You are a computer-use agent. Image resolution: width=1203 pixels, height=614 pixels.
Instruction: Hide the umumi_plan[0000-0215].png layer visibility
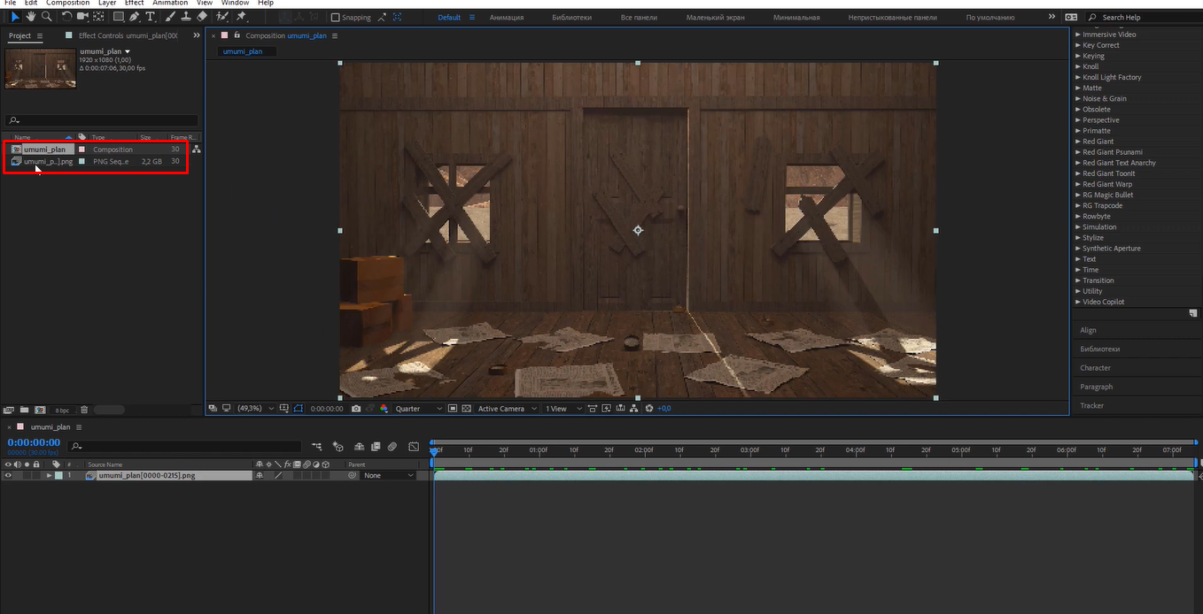coord(8,475)
